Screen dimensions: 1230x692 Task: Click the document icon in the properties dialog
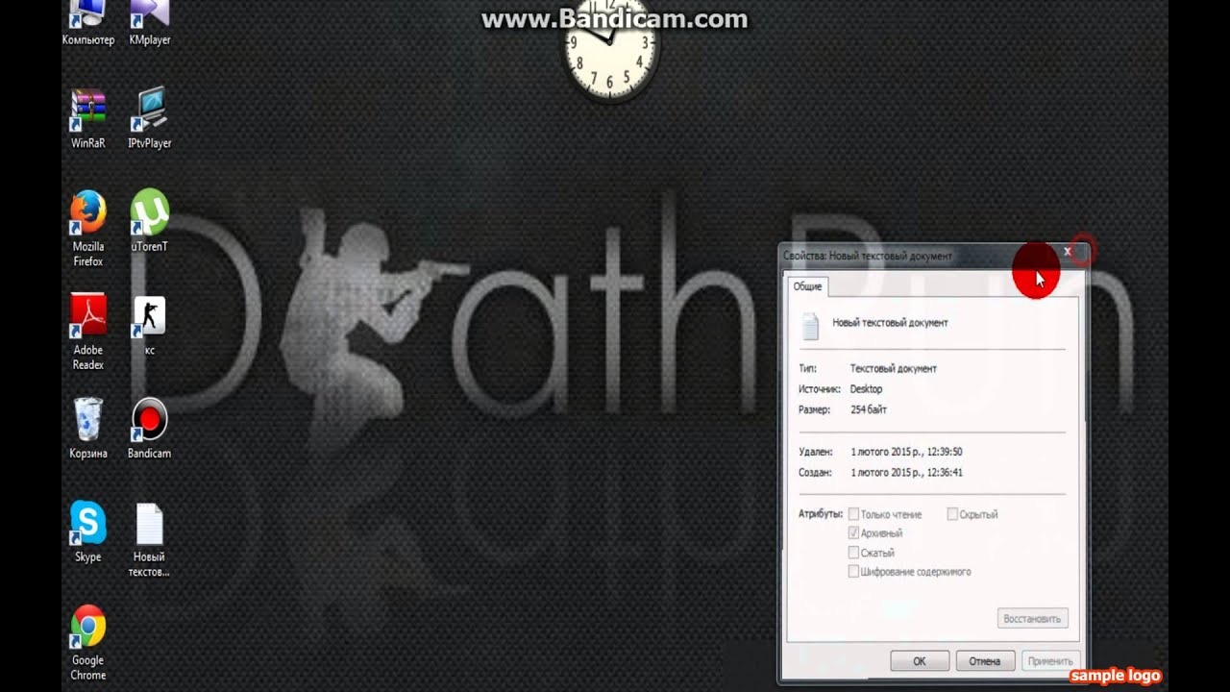(x=810, y=326)
